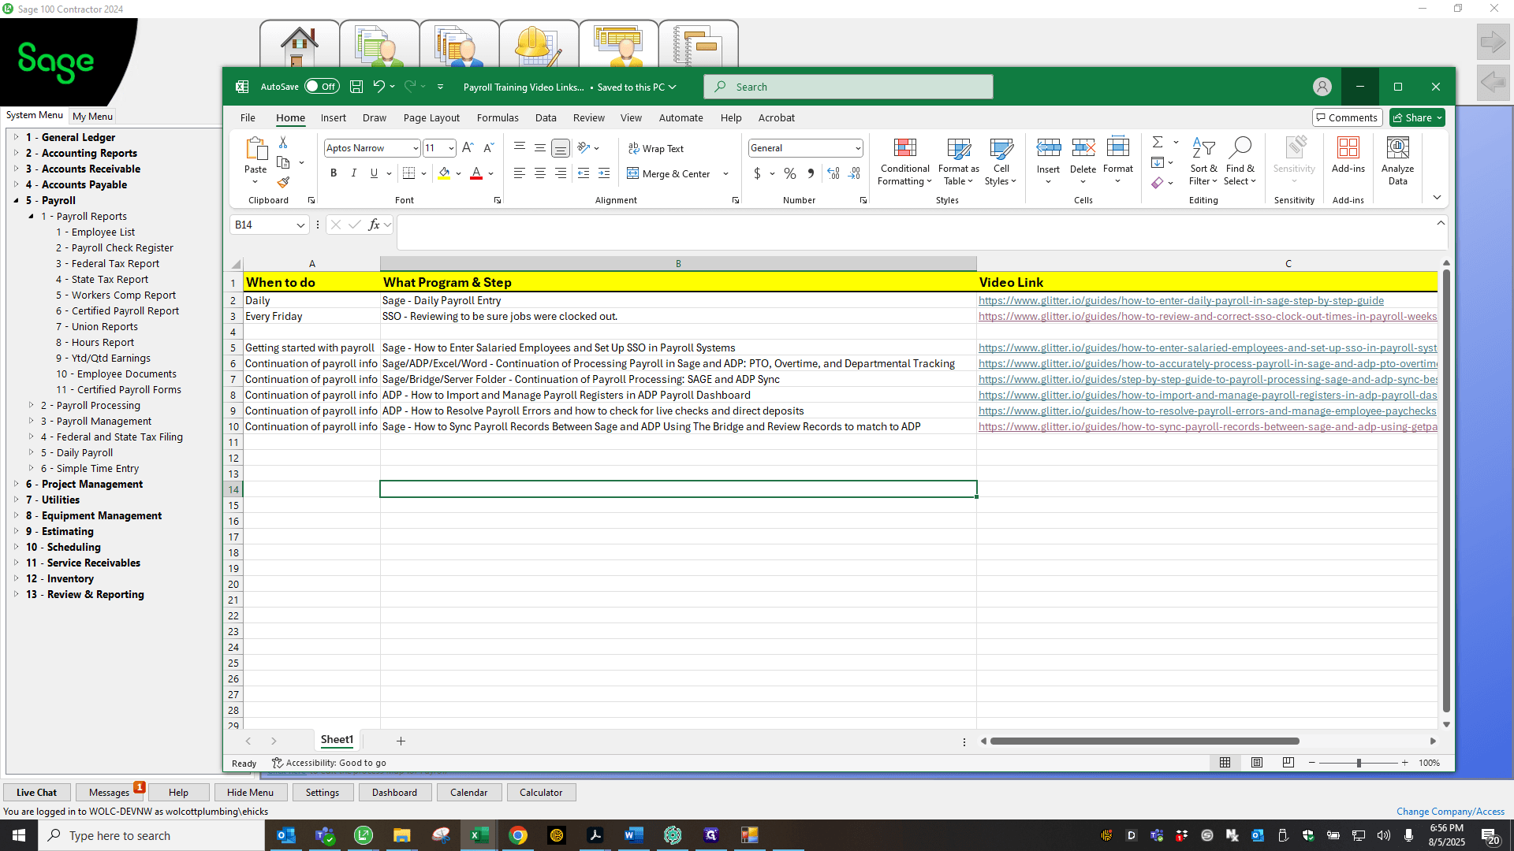Image resolution: width=1514 pixels, height=851 pixels.
Task: Select the Sheet1 worksheet tab
Action: (337, 740)
